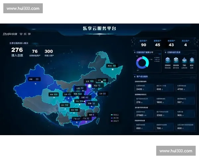Select the 50以上 legend color swatch

[112, 115]
